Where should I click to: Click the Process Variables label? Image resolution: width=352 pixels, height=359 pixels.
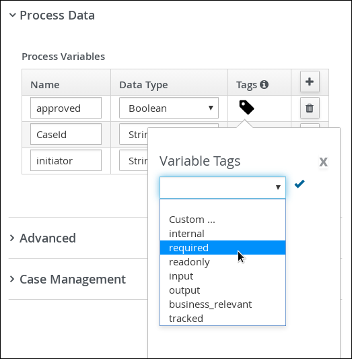pos(63,57)
